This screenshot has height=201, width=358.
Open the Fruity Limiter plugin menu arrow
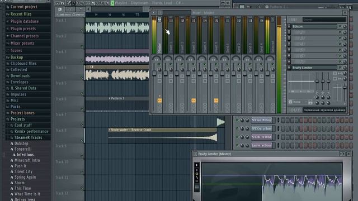(195, 154)
